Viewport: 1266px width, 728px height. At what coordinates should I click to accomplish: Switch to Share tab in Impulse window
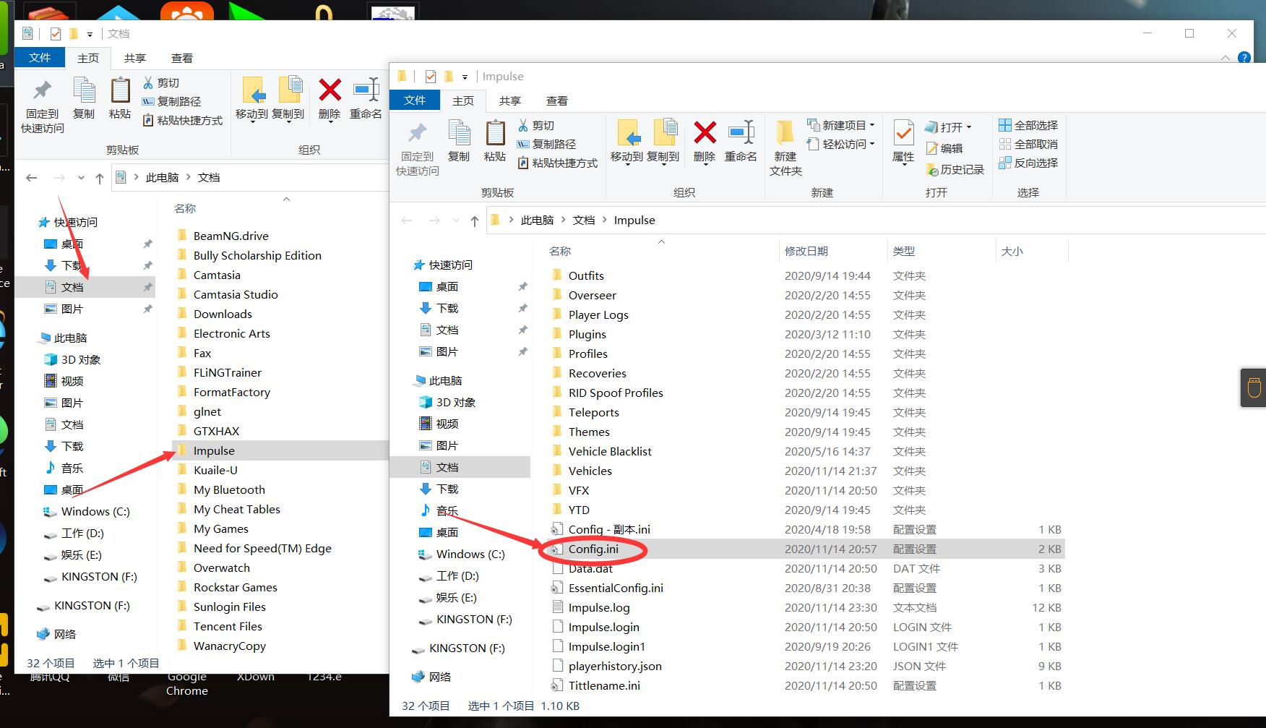[510, 100]
